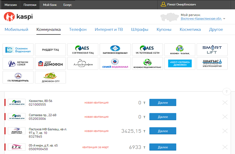
Task: Select Риддер ТЭЦ provider tile
Action: point(50,50)
